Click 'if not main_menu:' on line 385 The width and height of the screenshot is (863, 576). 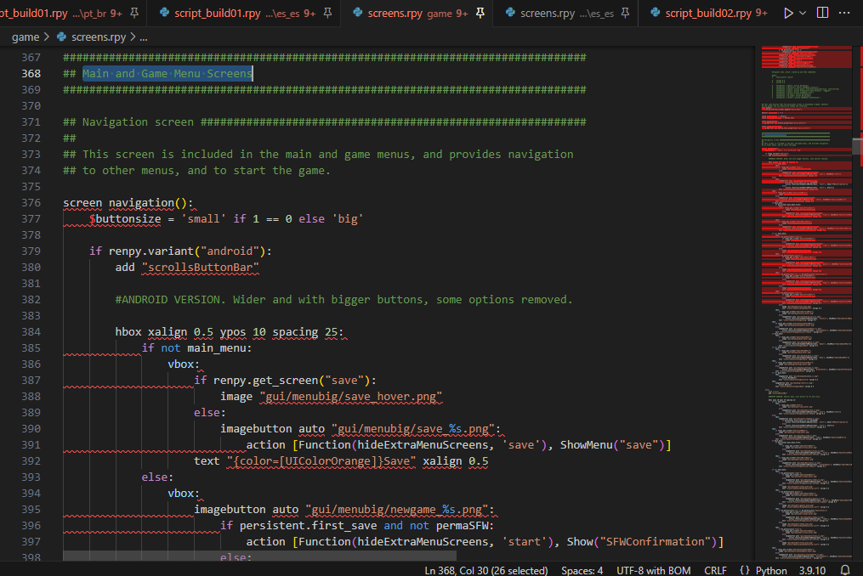click(x=196, y=347)
